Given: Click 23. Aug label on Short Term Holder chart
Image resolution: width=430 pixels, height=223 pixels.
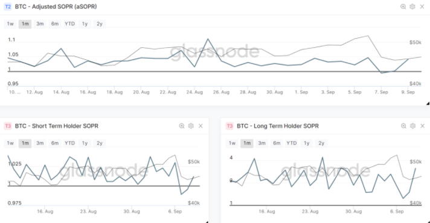Looking at the screenshot, I should click(88, 212).
